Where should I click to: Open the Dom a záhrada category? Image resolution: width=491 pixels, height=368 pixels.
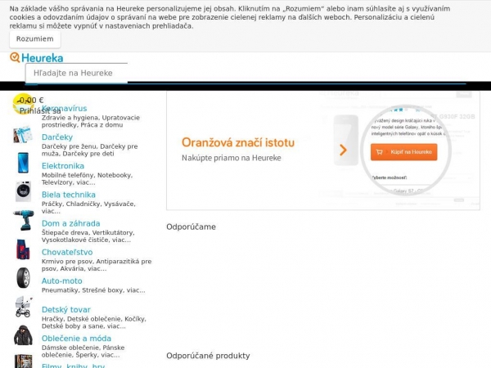pyautogui.click(x=70, y=223)
